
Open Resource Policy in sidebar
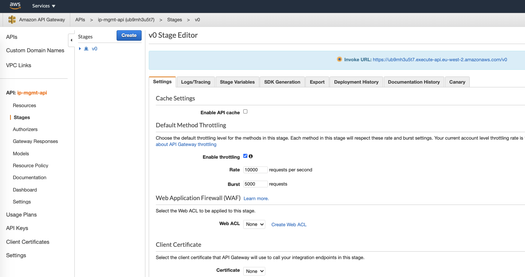coord(31,166)
